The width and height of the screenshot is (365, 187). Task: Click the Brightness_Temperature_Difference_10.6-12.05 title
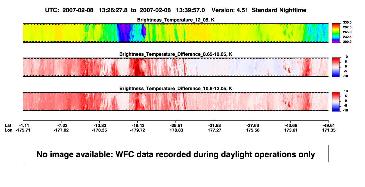(175, 89)
